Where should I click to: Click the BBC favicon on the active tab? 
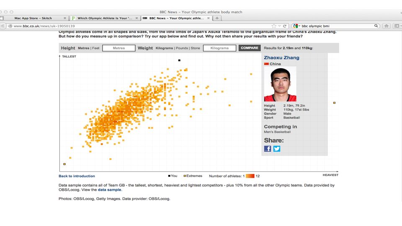[x=145, y=18]
